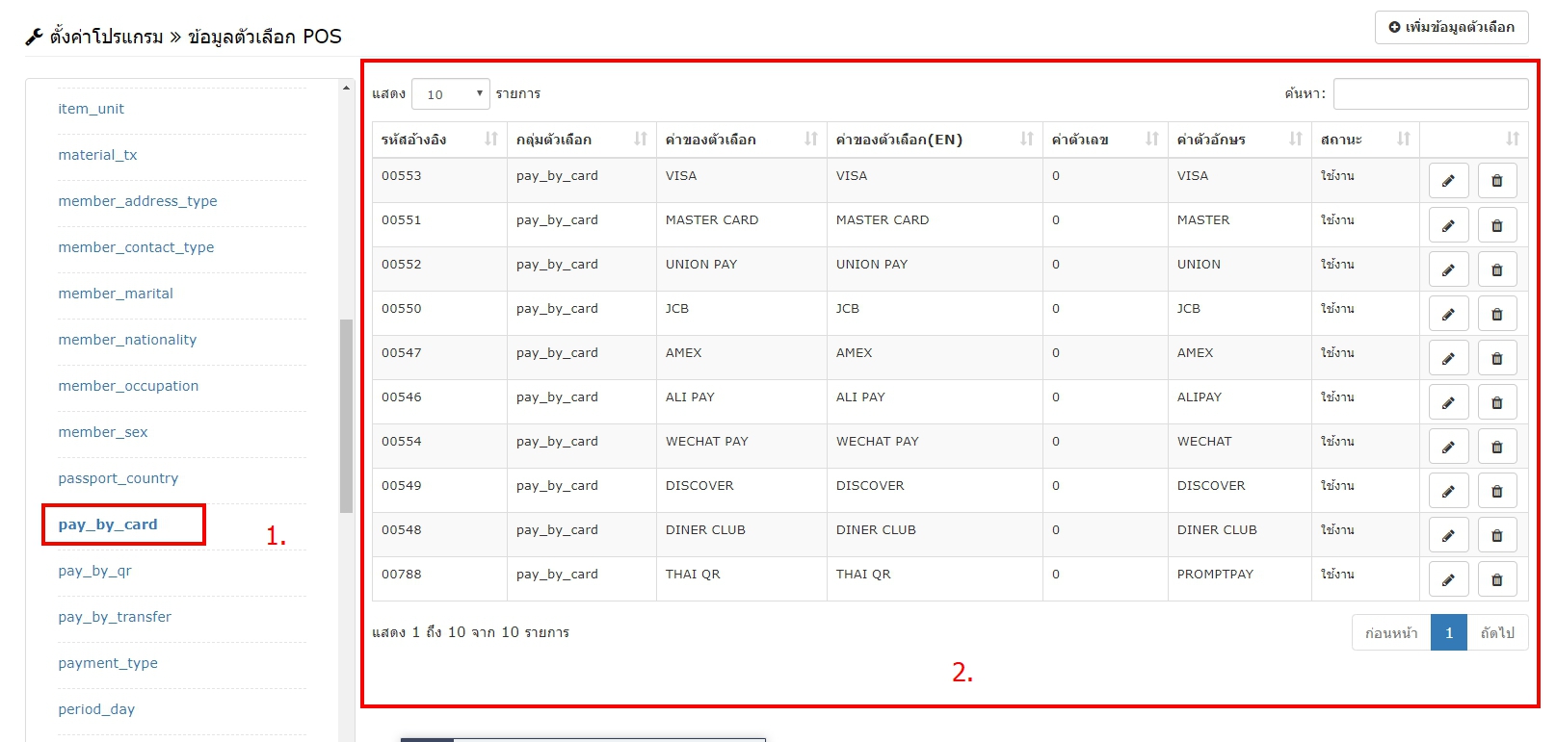Open payment_type option group
Image resolution: width=1556 pixels, height=742 pixels.
108,663
